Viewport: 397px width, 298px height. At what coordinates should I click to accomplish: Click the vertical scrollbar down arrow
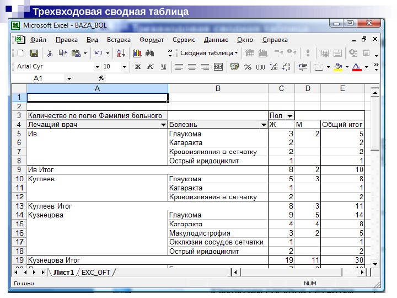pyautogui.click(x=375, y=264)
